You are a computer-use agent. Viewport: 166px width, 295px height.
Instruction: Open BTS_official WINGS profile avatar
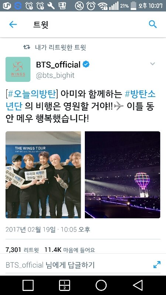coord(18,69)
